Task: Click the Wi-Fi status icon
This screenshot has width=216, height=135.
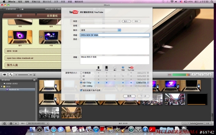Action: point(172,1)
